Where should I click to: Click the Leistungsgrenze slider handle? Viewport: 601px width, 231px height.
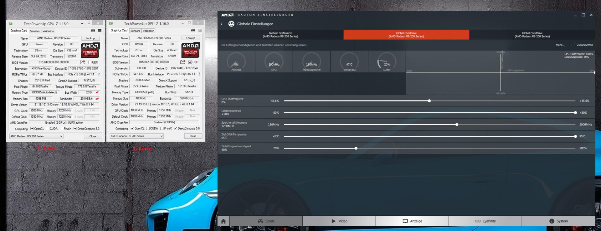click(575, 113)
